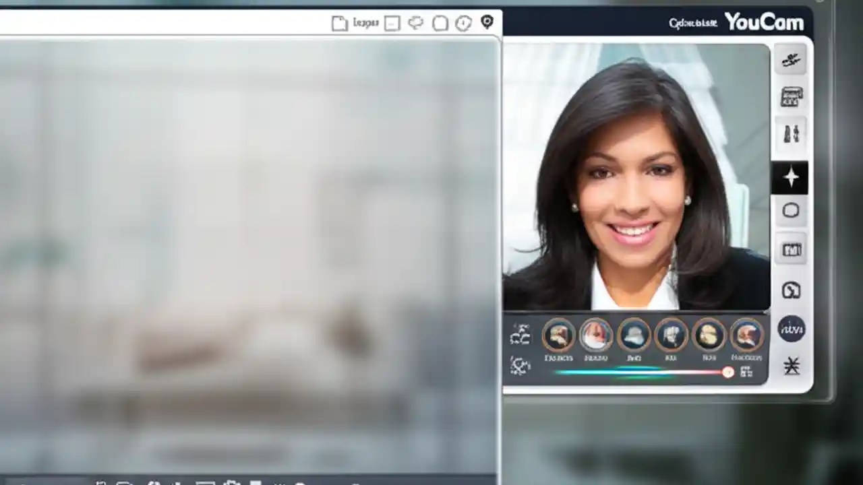This screenshot has width=863, height=485.
Task: Click the clock history icon in the top toolbar
Action: [463, 22]
